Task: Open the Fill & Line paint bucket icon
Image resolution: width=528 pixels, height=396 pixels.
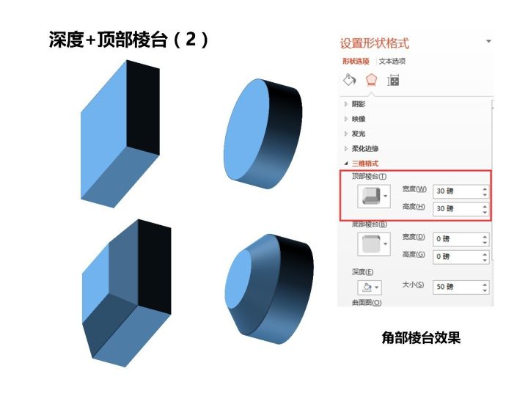Action: [349, 80]
